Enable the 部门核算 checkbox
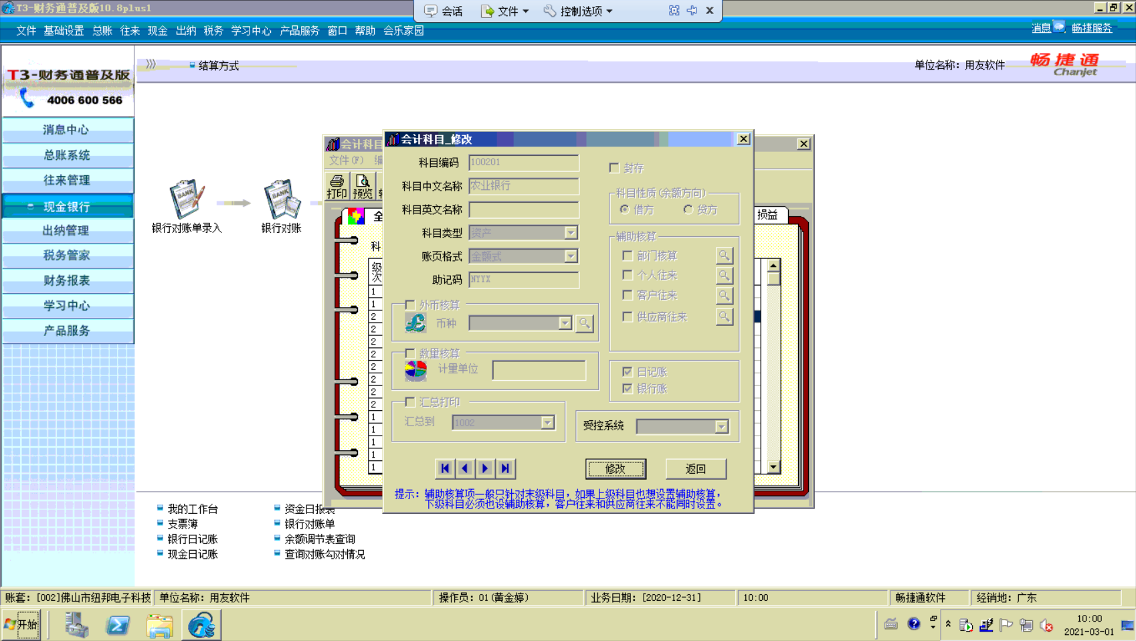The image size is (1136, 641). [628, 255]
